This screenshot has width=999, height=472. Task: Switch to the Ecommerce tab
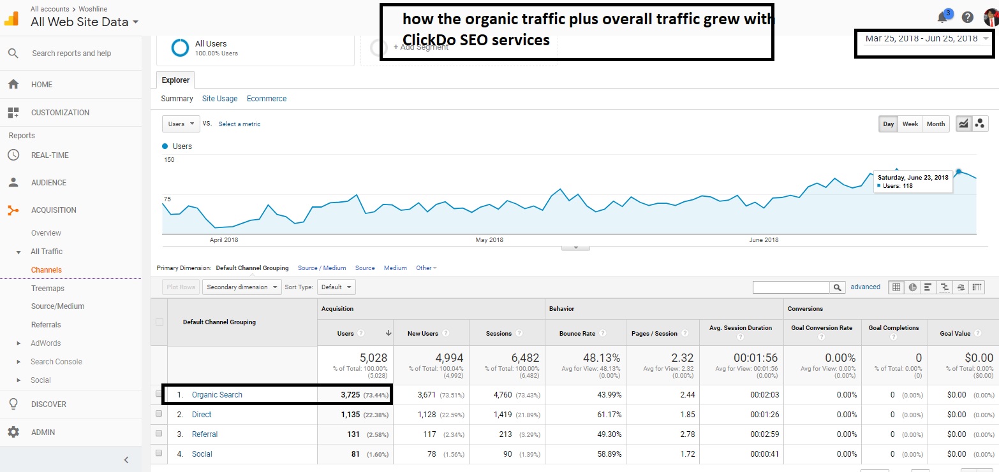pos(267,99)
